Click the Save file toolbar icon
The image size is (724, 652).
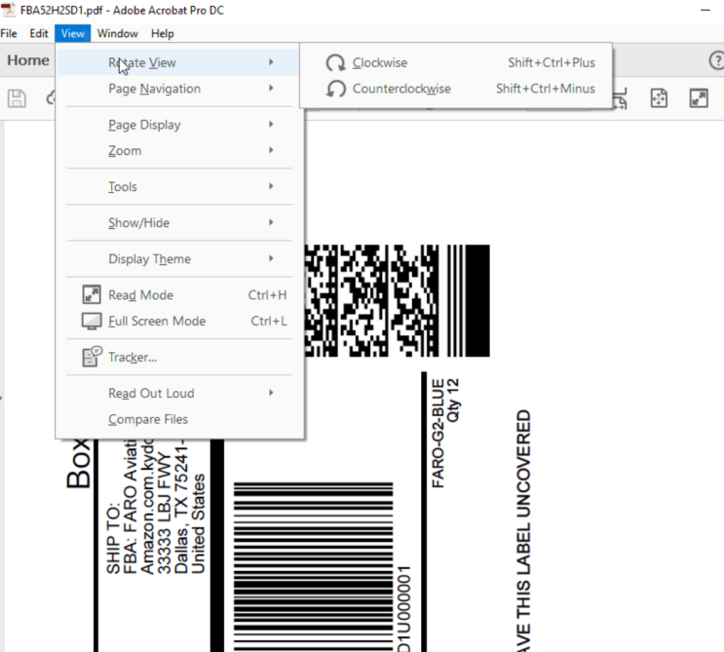click(17, 98)
